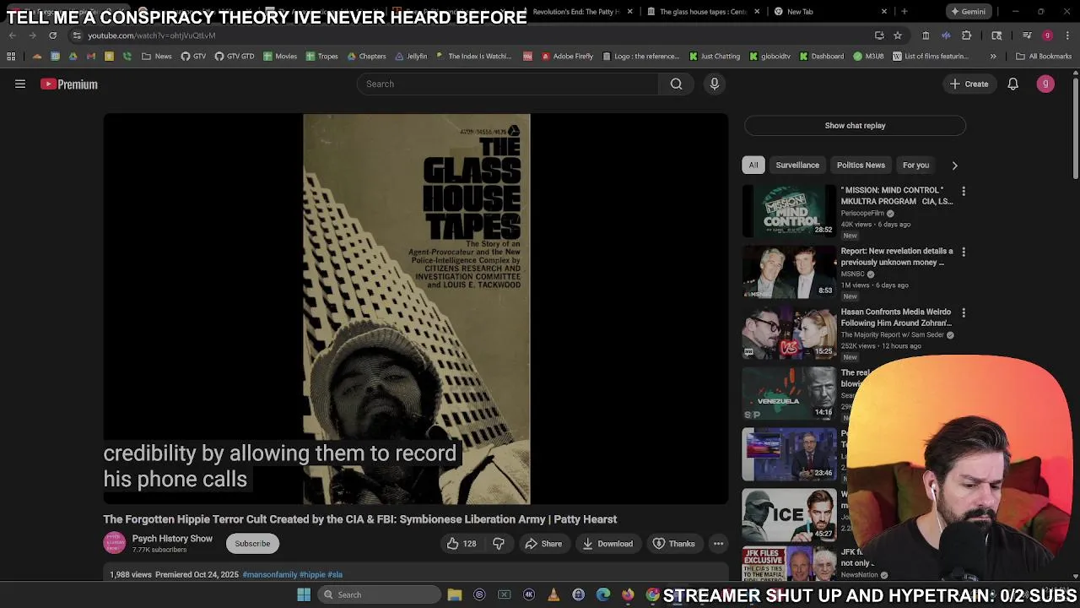Open Windows Start menu
The width and height of the screenshot is (1080, 608).
point(304,594)
